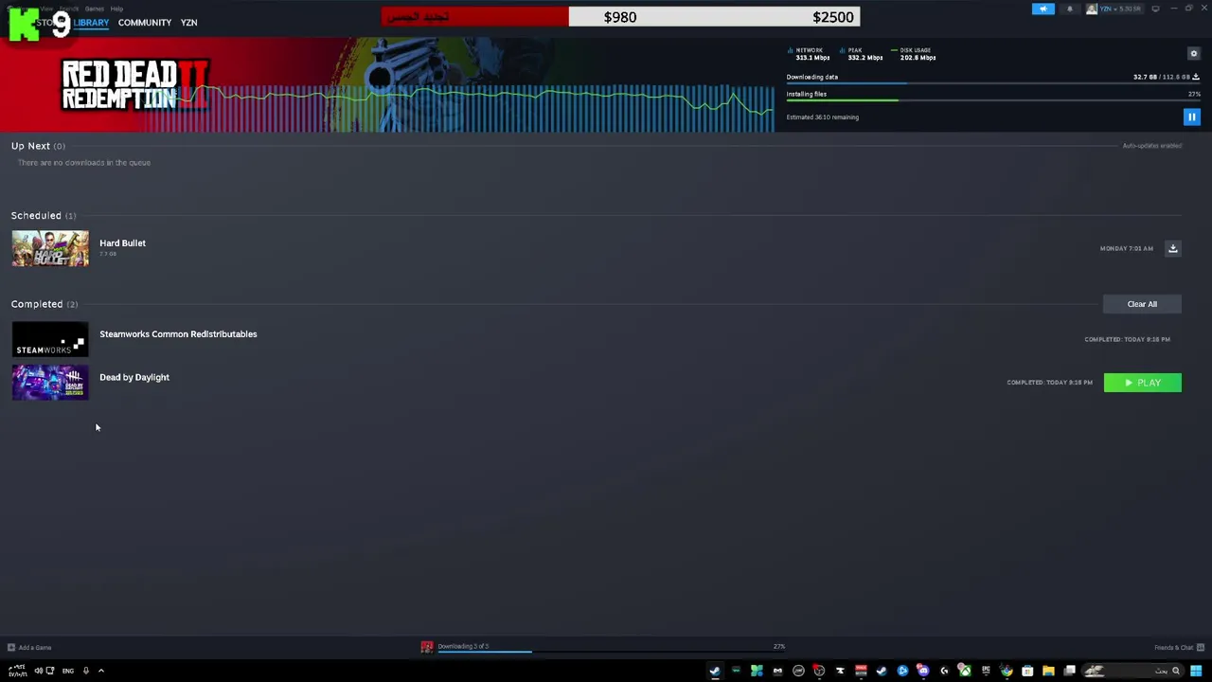Viewport: 1212px width, 682px height.
Task: Open the notifications bell icon
Action: click(1070, 9)
